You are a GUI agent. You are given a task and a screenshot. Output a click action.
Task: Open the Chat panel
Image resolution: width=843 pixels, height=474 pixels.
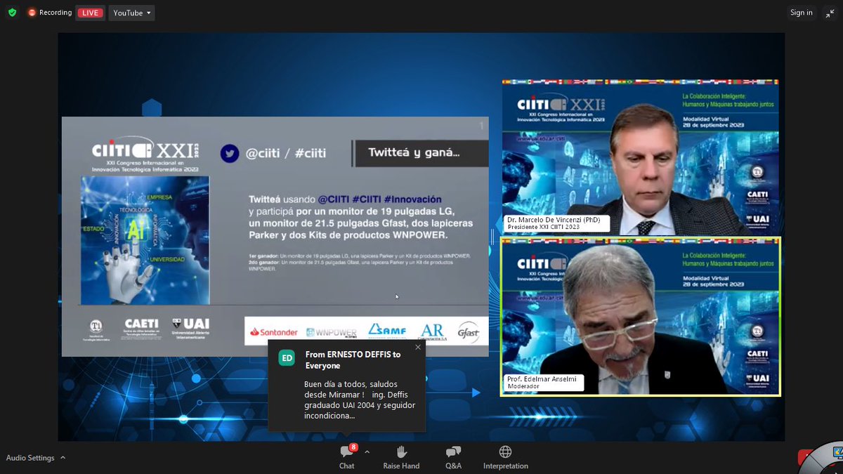[x=346, y=457]
